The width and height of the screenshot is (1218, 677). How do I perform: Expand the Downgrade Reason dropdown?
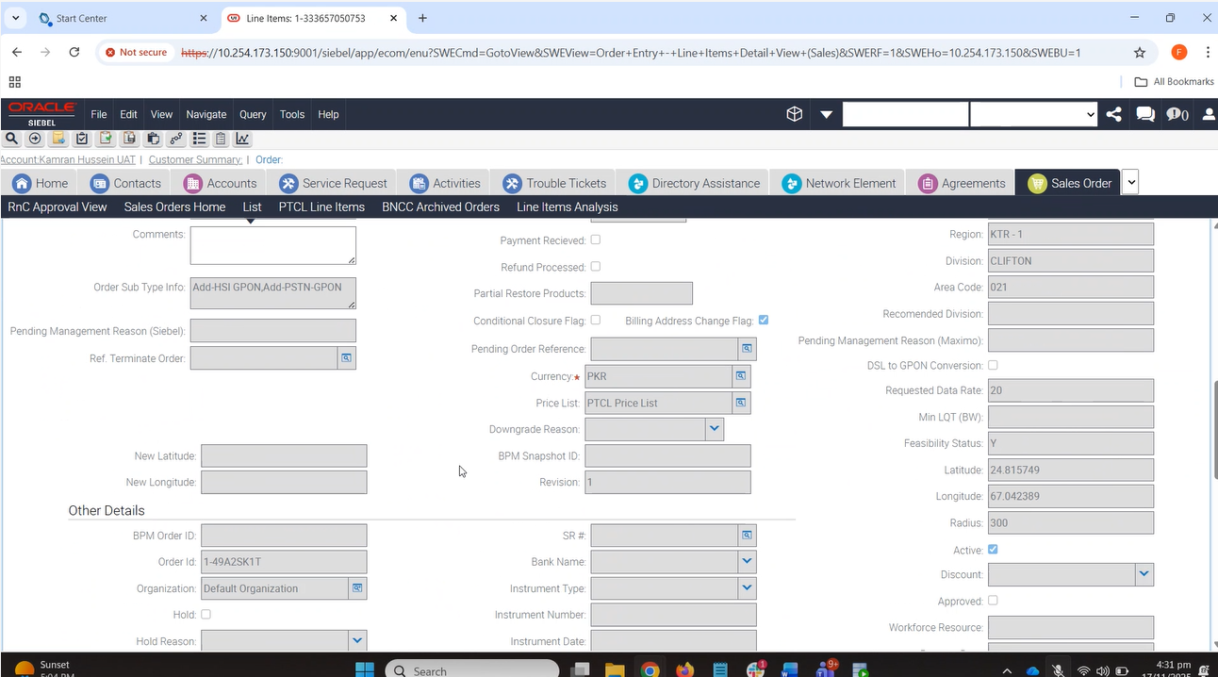point(714,429)
